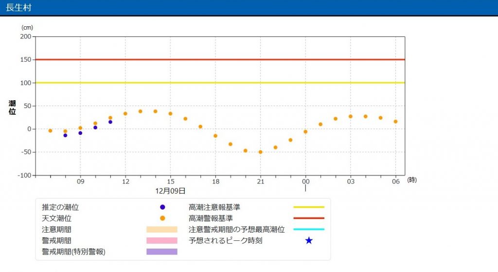Select the orange tide point at 00時

(305, 132)
